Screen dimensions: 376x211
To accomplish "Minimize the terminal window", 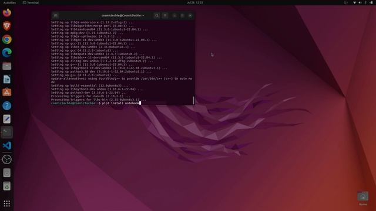I will click(174, 16).
